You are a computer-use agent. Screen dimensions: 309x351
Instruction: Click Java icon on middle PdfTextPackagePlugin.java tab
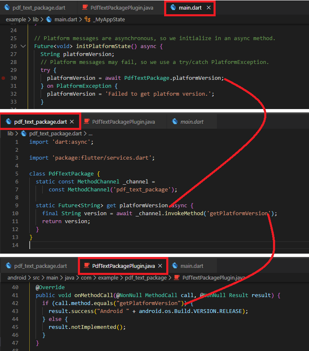(87, 122)
